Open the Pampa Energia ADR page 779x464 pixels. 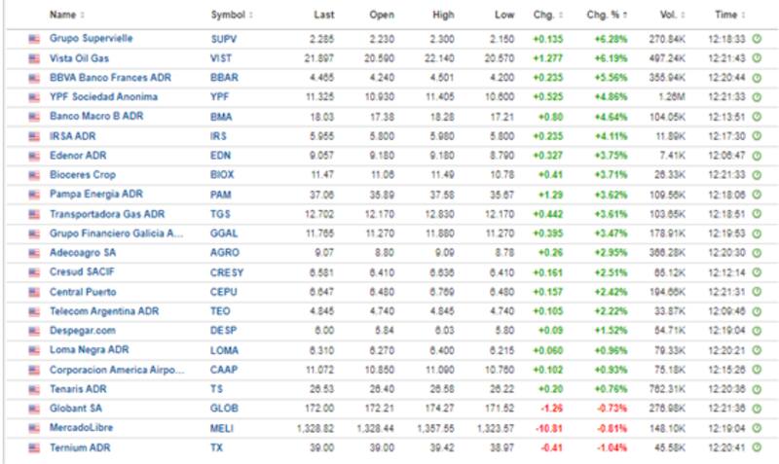(x=95, y=195)
